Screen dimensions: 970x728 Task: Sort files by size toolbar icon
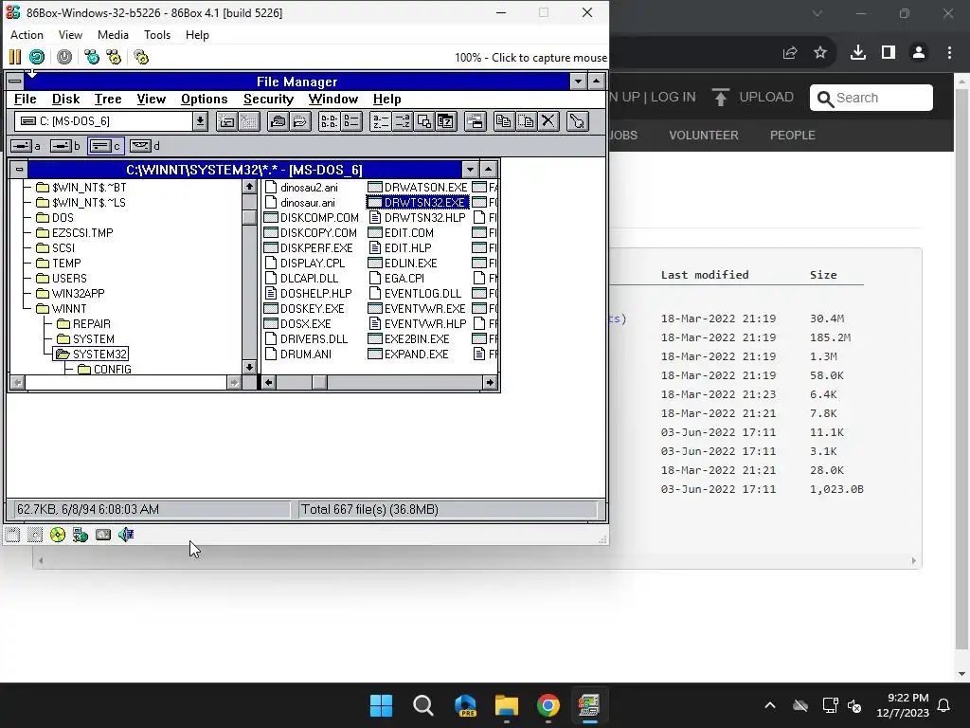424,121
